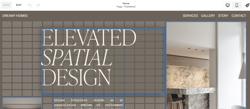Open the site styles paintbrush icon

[x=247, y=5]
